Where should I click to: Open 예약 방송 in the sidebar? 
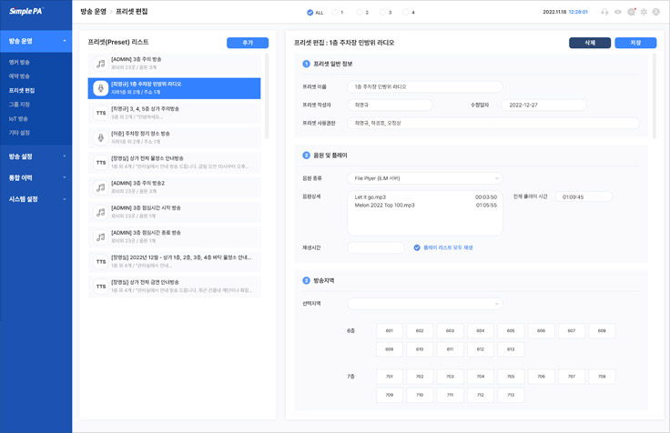tap(20, 76)
